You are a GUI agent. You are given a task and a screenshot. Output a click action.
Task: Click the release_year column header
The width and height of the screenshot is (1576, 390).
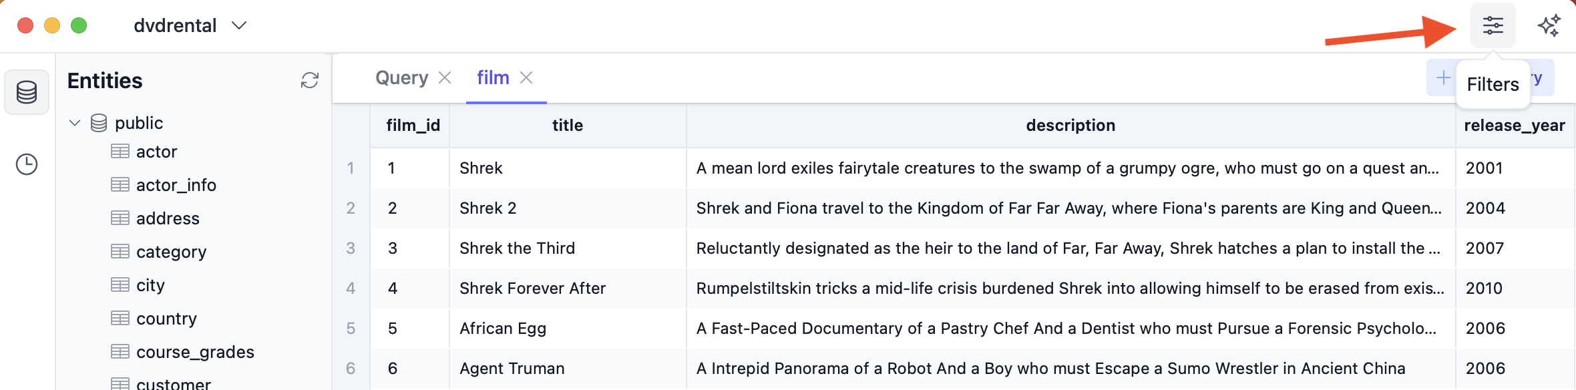click(x=1515, y=126)
